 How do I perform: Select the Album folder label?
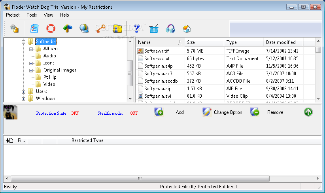pos(50,49)
